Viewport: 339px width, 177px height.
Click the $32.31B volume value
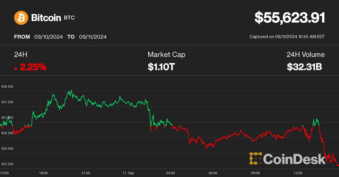click(x=305, y=67)
